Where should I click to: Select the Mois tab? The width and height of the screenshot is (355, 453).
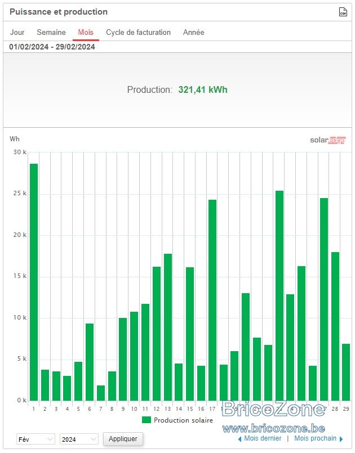[x=86, y=33]
